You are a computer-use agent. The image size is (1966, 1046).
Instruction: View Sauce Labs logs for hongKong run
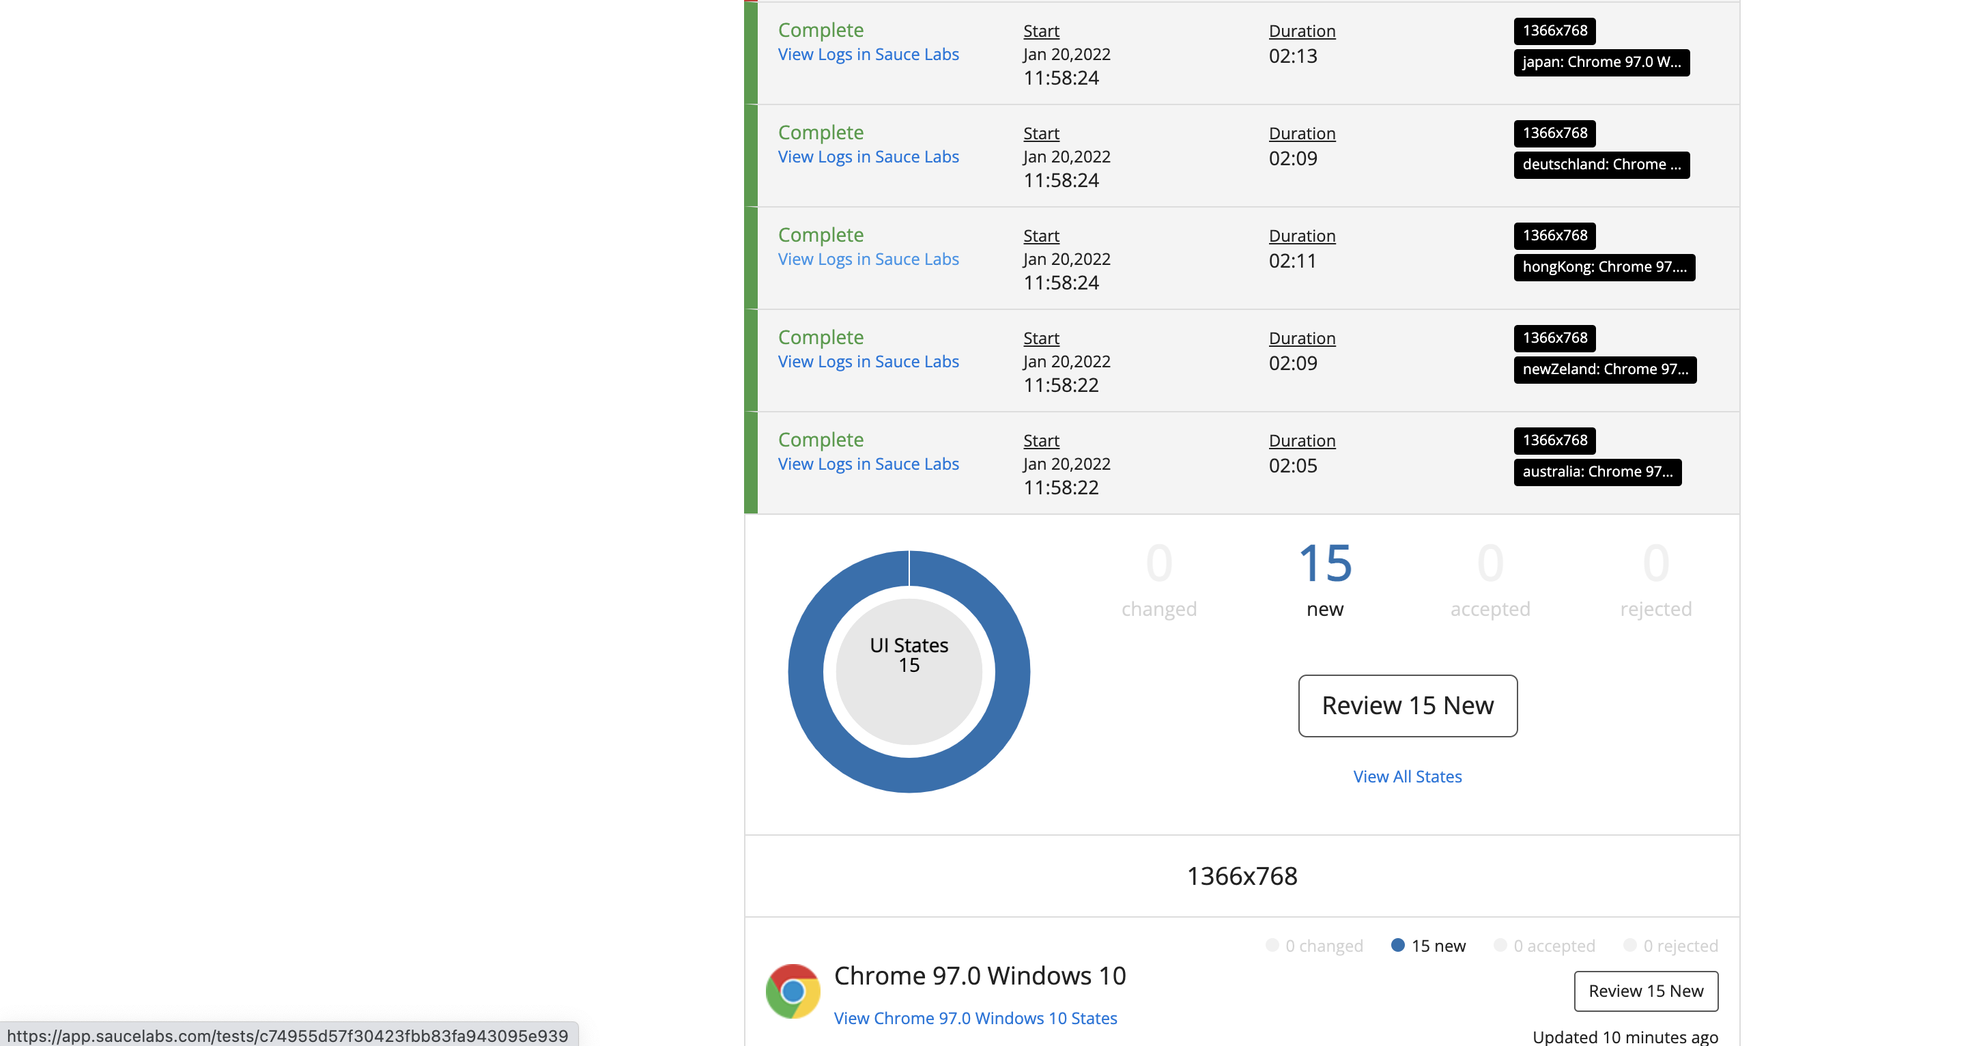868,259
